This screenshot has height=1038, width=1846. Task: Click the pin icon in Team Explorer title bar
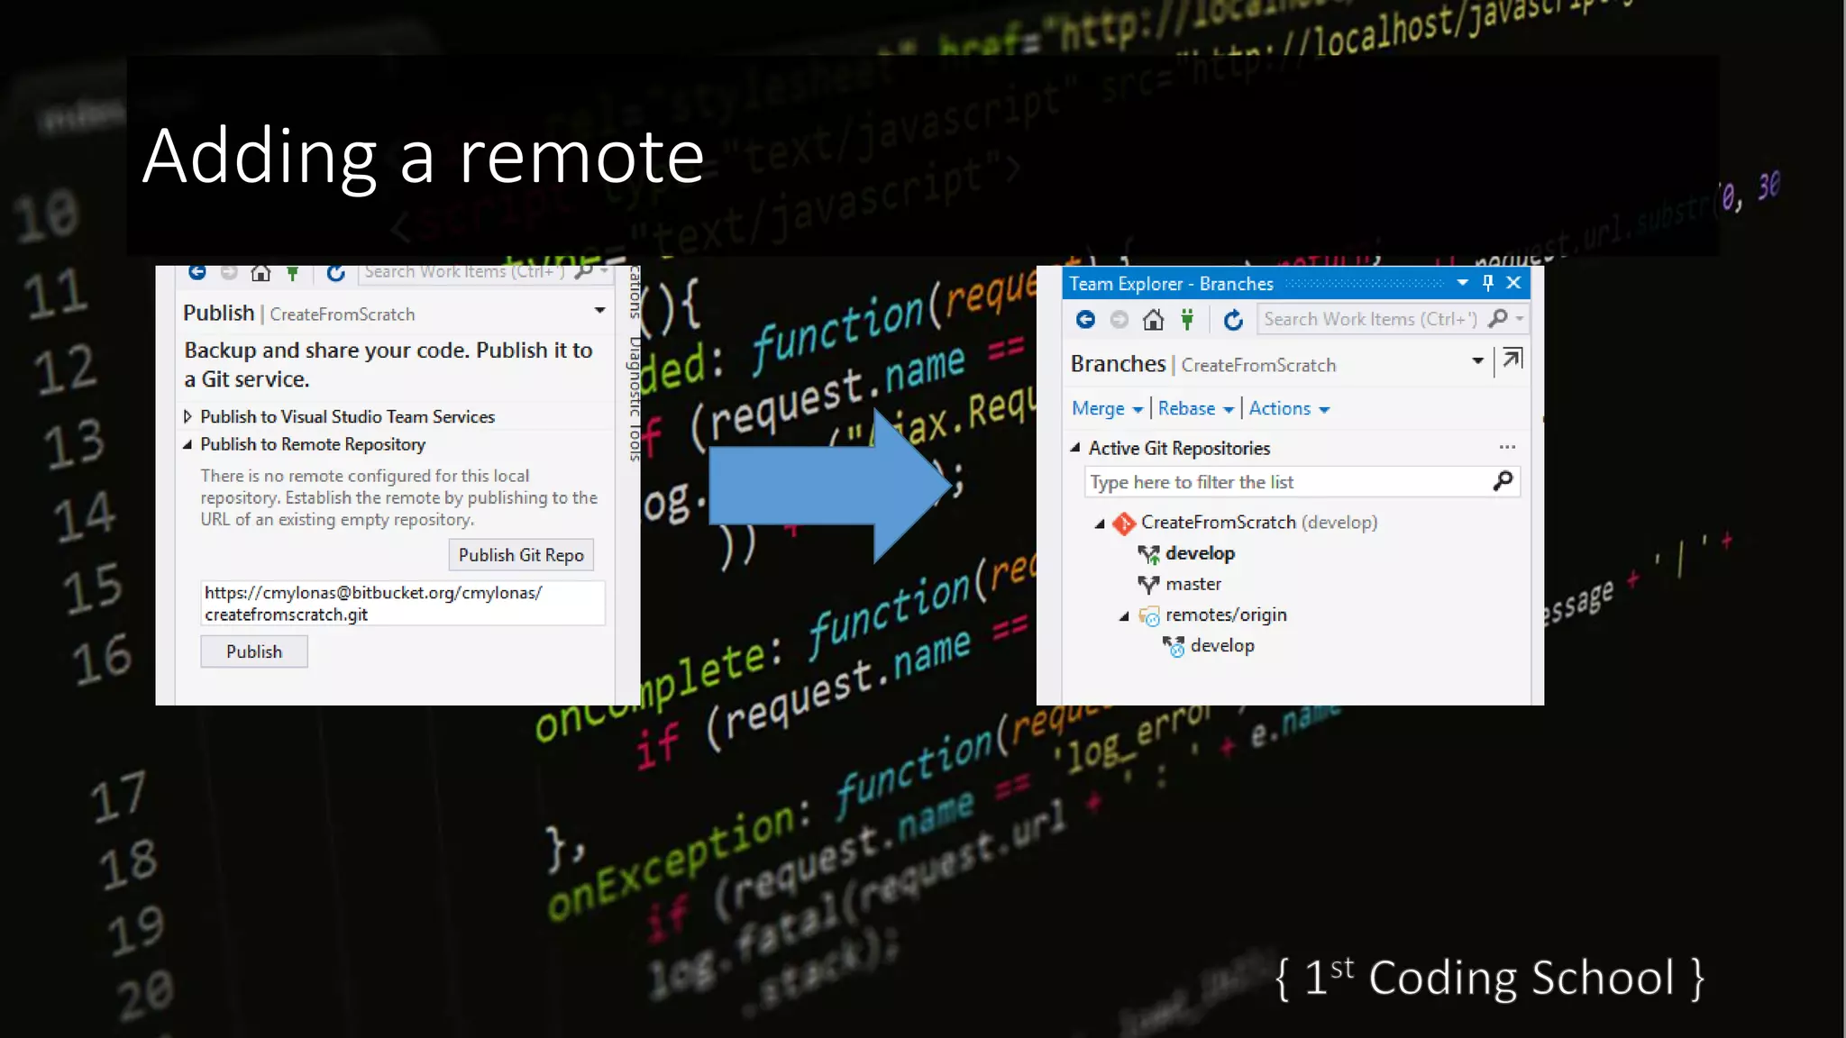point(1488,283)
